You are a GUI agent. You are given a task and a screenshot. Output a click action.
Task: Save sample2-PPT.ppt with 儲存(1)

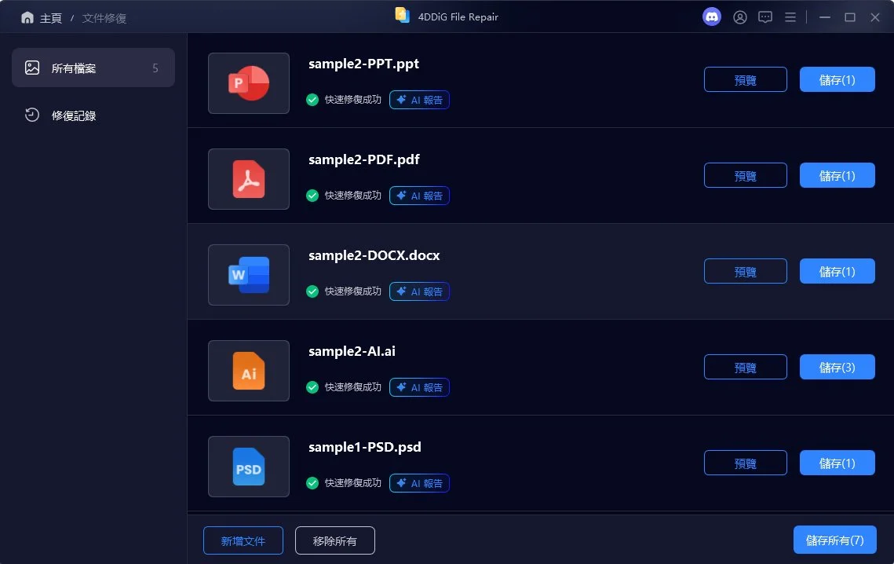837,80
